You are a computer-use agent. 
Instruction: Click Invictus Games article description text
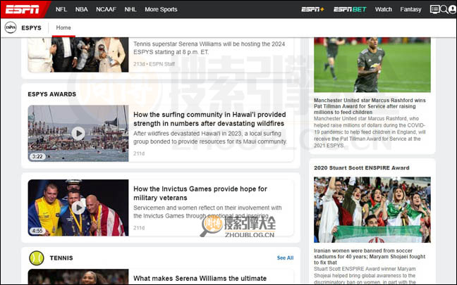207,212
